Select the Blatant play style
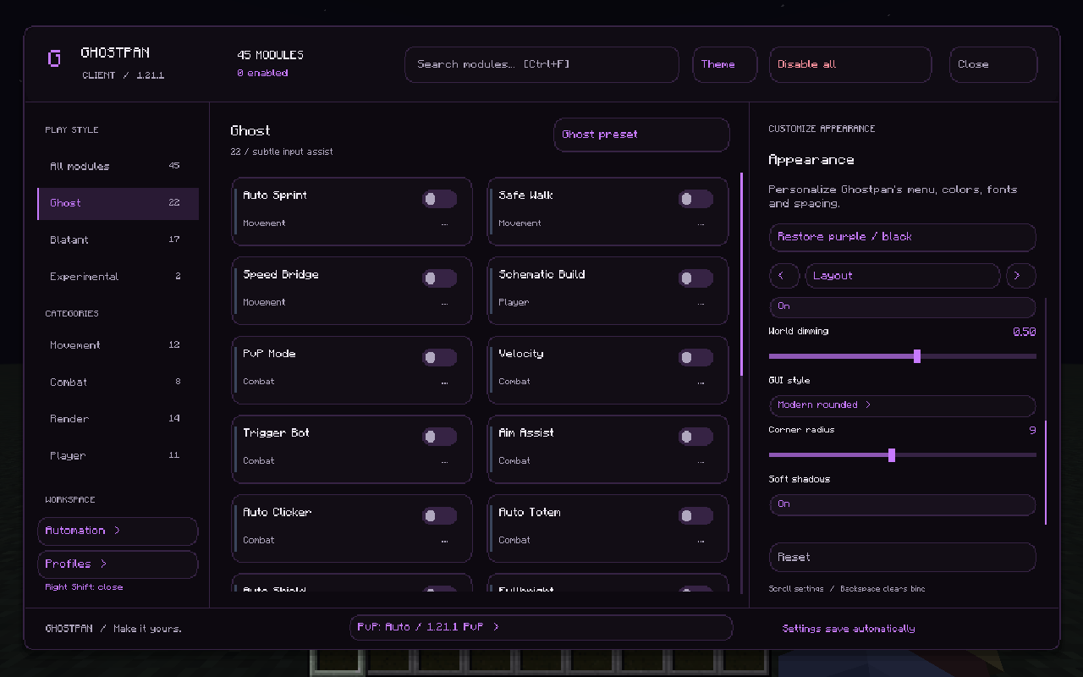The image size is (1083, 677). [x=118, y=240]
